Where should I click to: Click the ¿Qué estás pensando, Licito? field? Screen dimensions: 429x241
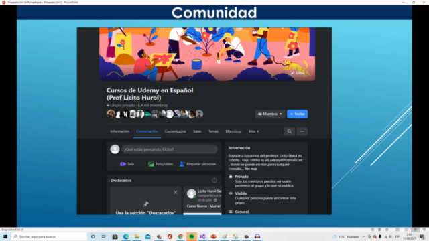tap(170, 149)
